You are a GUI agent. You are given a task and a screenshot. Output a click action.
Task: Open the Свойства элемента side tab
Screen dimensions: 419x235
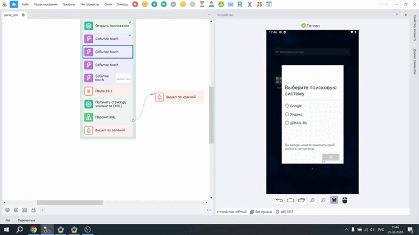pos(415,28)
